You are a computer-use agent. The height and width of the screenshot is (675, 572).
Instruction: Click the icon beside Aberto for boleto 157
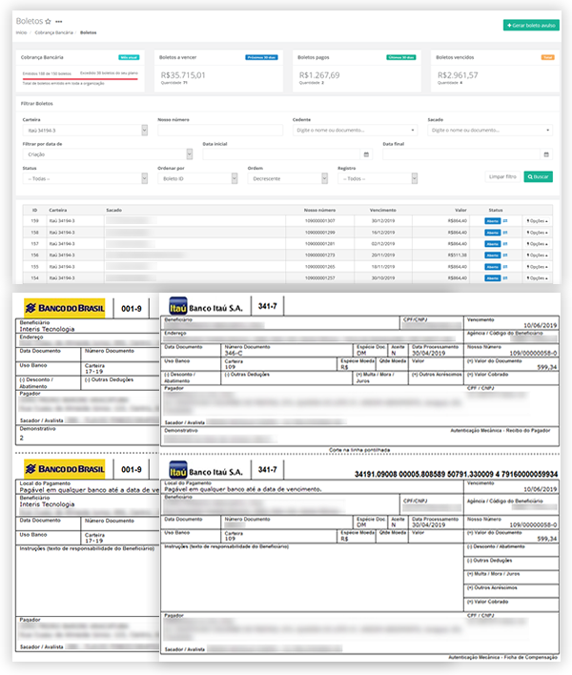click(x=505, y=243)
